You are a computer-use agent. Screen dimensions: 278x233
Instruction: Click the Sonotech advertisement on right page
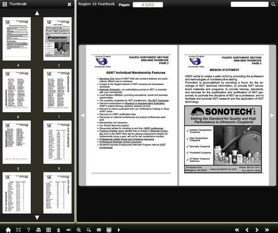coord(223,139)
